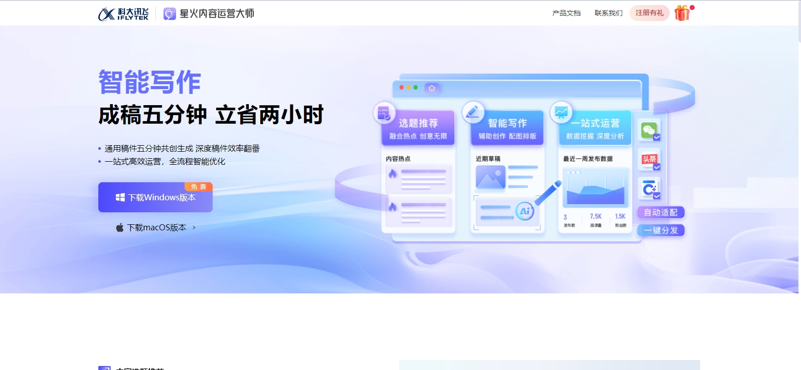Open the 产品文档 menu item

pos(566,13)
